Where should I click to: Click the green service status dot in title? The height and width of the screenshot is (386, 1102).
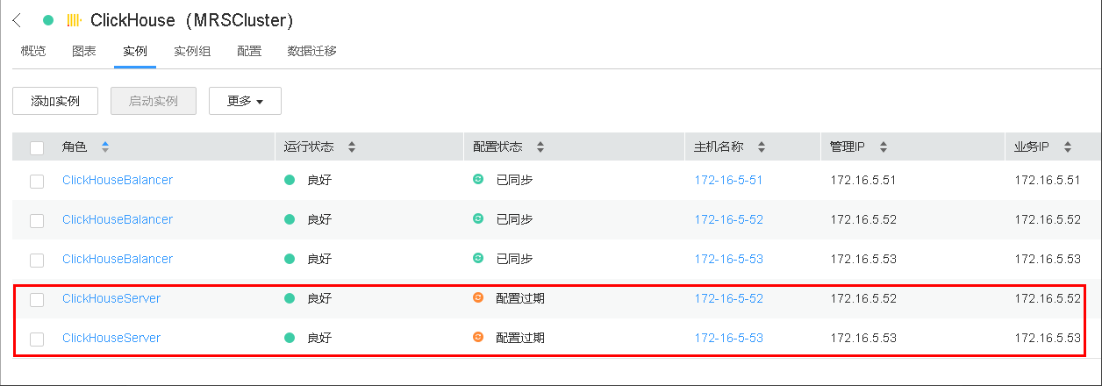click(48, 20)
